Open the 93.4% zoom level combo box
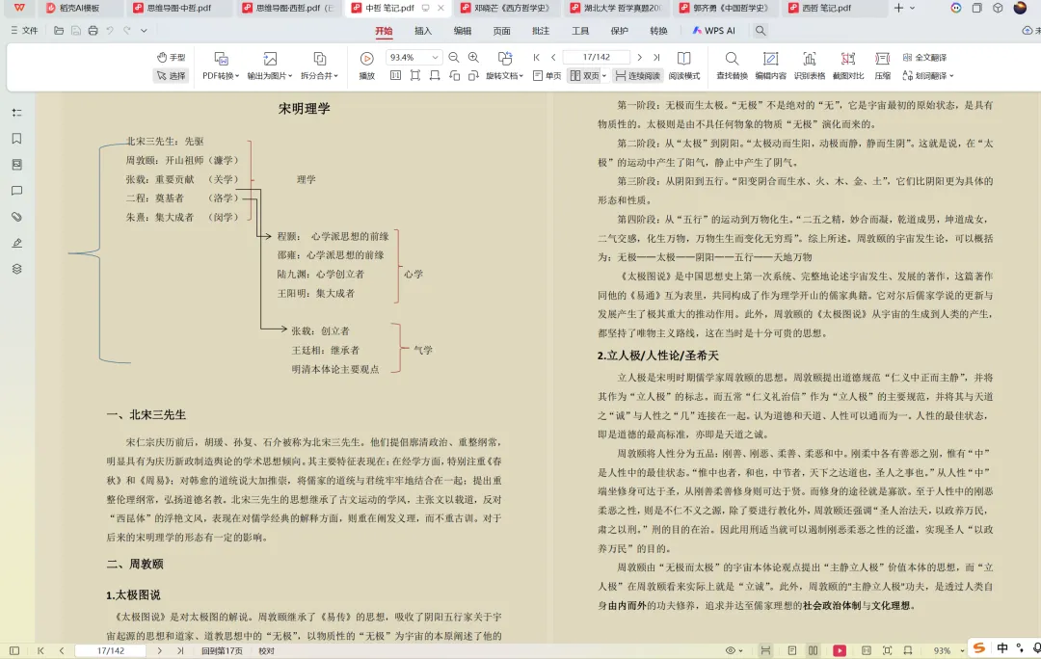1041x659 pixels. point(413,58)
